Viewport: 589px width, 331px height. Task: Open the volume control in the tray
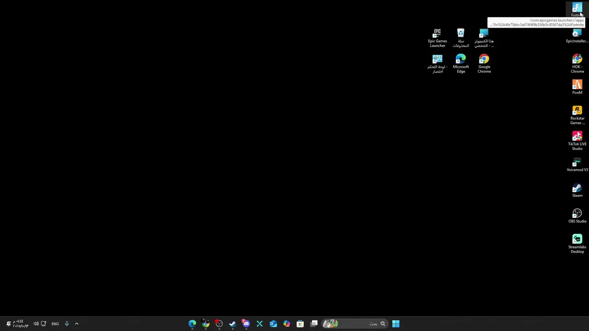pyautogui.click(x=36, y=324)
